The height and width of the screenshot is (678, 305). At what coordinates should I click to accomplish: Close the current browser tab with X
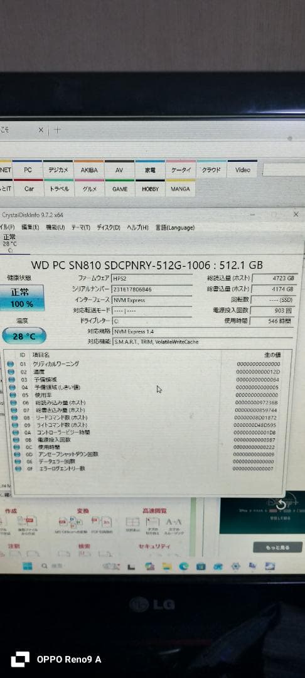[41, 130]
